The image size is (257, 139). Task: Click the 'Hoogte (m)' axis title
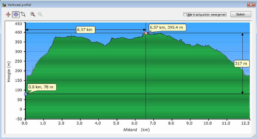click(x=9, y=72)
